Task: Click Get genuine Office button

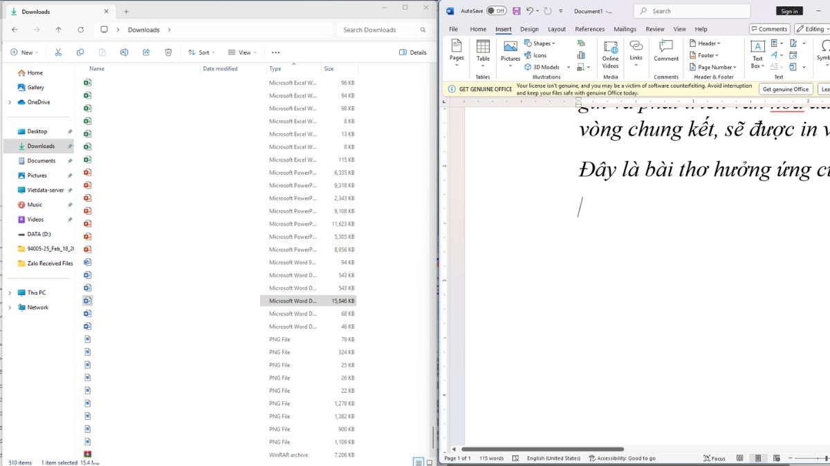Action: tap(786, 89)
